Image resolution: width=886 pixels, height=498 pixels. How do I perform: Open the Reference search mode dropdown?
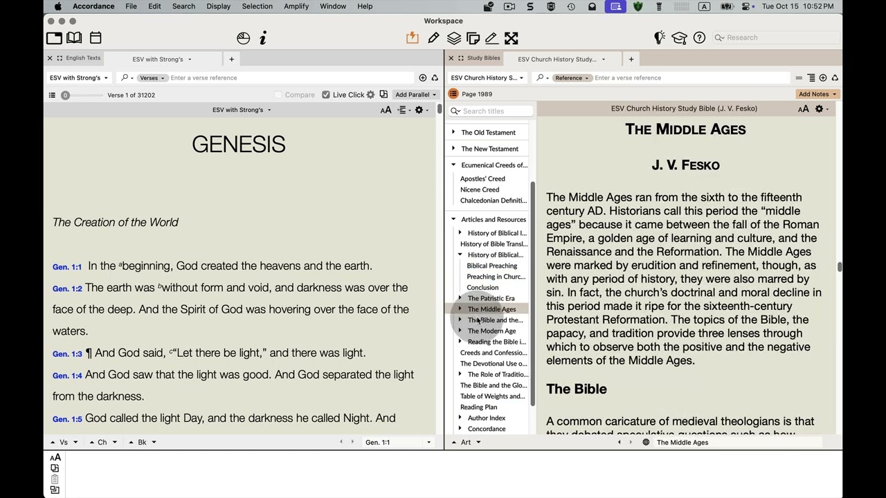tap(571, 77)
